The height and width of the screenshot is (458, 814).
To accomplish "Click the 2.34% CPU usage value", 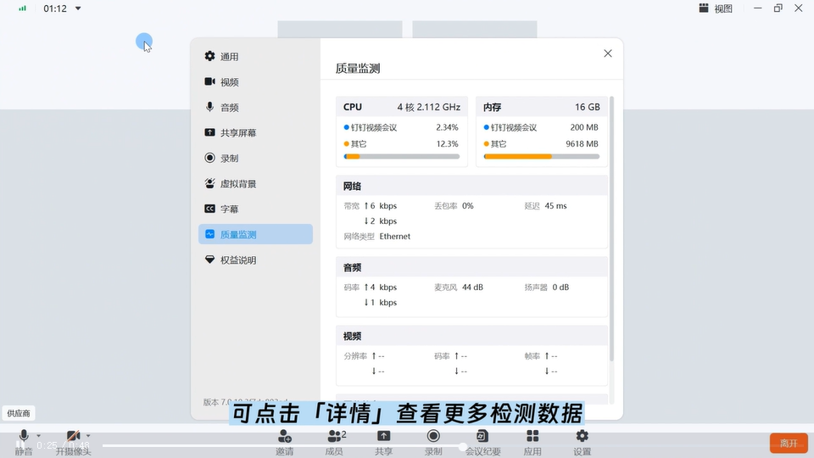I will (x=447, y=127).
